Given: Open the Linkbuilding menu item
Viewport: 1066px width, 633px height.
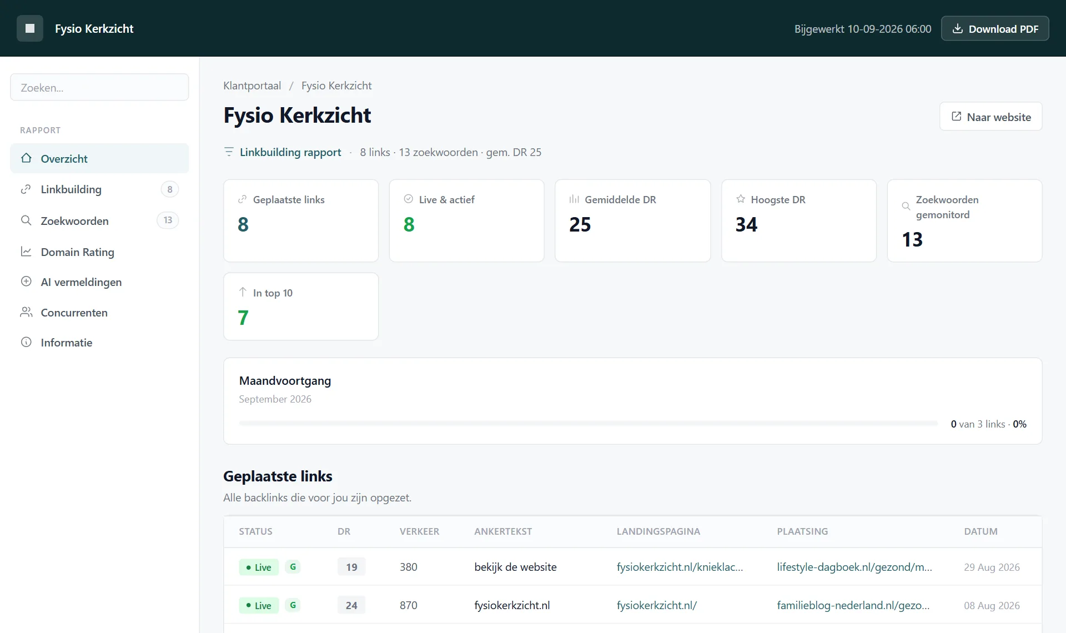Looking at the screenshot, I should [x=99, y=189].
